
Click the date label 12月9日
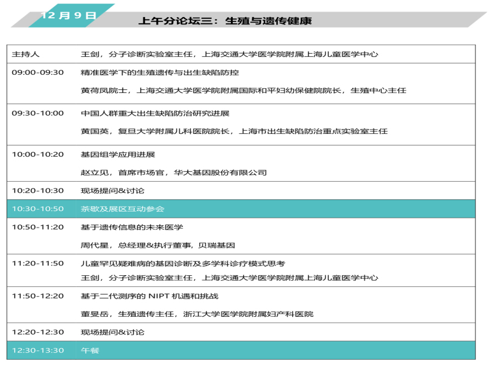coord(68,15)
